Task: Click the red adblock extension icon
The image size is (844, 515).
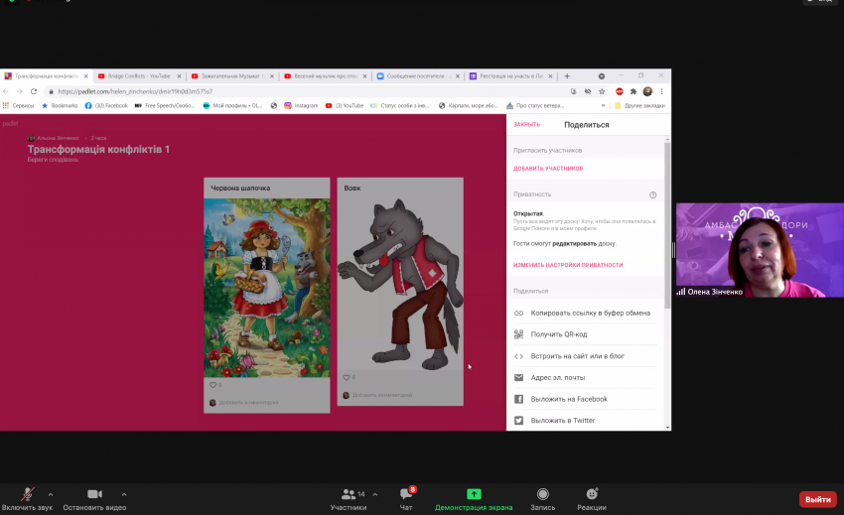Action: click(620, 91)
